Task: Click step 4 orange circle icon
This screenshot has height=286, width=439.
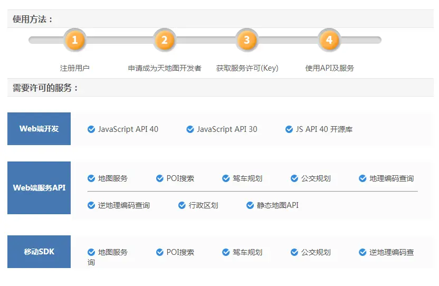Action: tap(329, 40)
